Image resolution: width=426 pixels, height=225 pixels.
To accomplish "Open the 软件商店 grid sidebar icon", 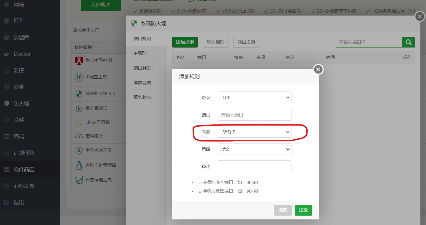I will 6,170.
